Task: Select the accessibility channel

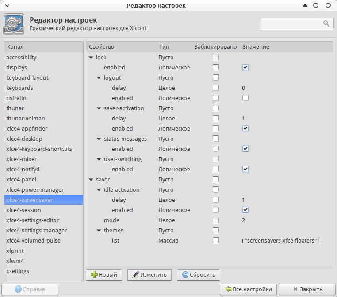Action: point(44,58)
